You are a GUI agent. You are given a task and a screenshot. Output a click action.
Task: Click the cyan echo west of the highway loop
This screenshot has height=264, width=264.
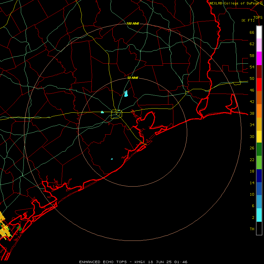(x=102, y=112)
